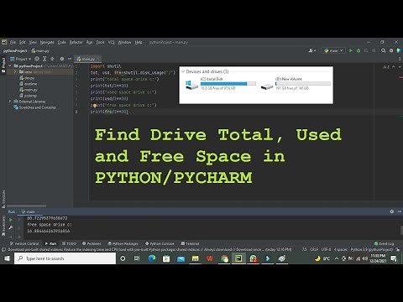Screen dimensions: 403x302
Task: Click the Cortana circle icon on taskbar
Action: click(123, 258)
